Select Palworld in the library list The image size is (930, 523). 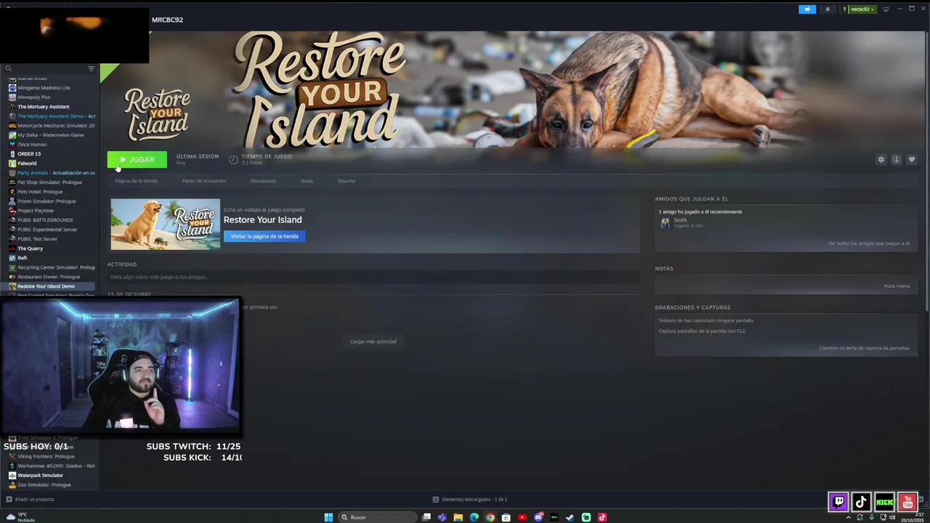(27, 163)
